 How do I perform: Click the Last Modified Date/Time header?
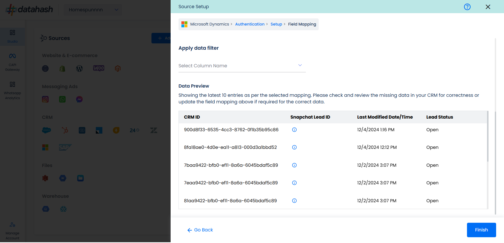tap(385, 117)
